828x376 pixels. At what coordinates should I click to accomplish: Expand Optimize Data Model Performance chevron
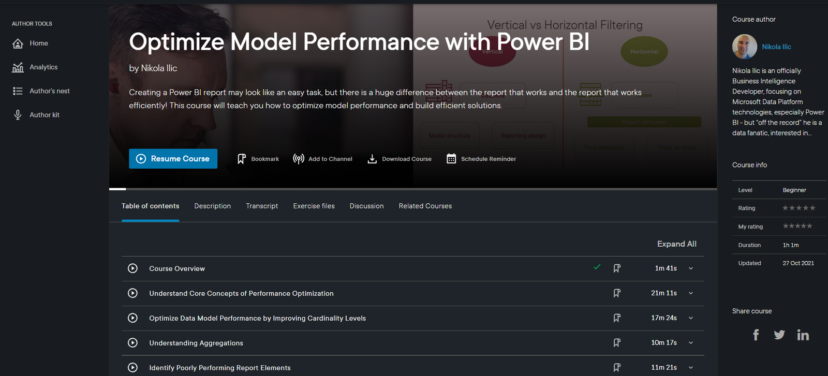pyautogui.click(x=691, y=318)
